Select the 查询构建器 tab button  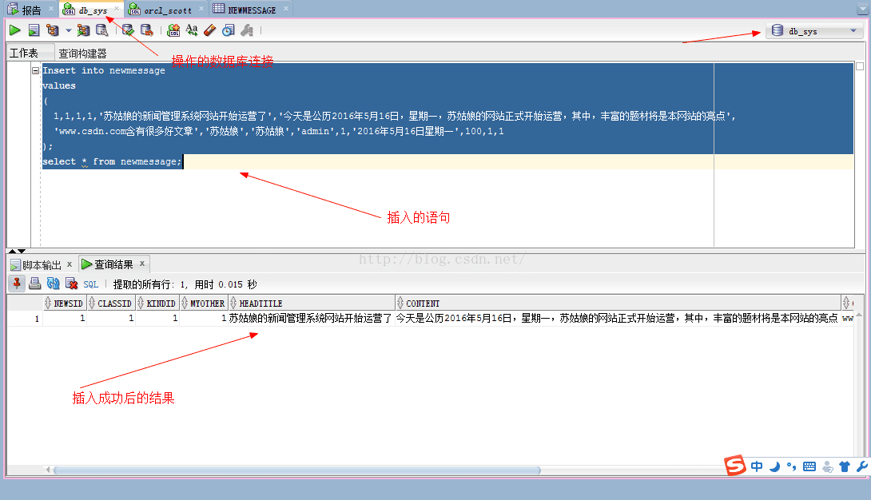tap(82, 54)
